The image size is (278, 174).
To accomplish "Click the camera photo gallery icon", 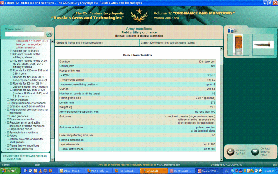I will [x=231, y=30].
